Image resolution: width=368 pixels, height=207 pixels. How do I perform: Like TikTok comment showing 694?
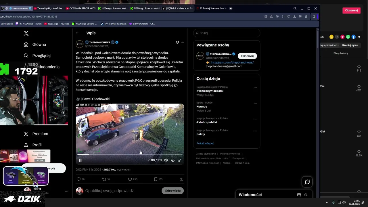(x=359, y=87)
